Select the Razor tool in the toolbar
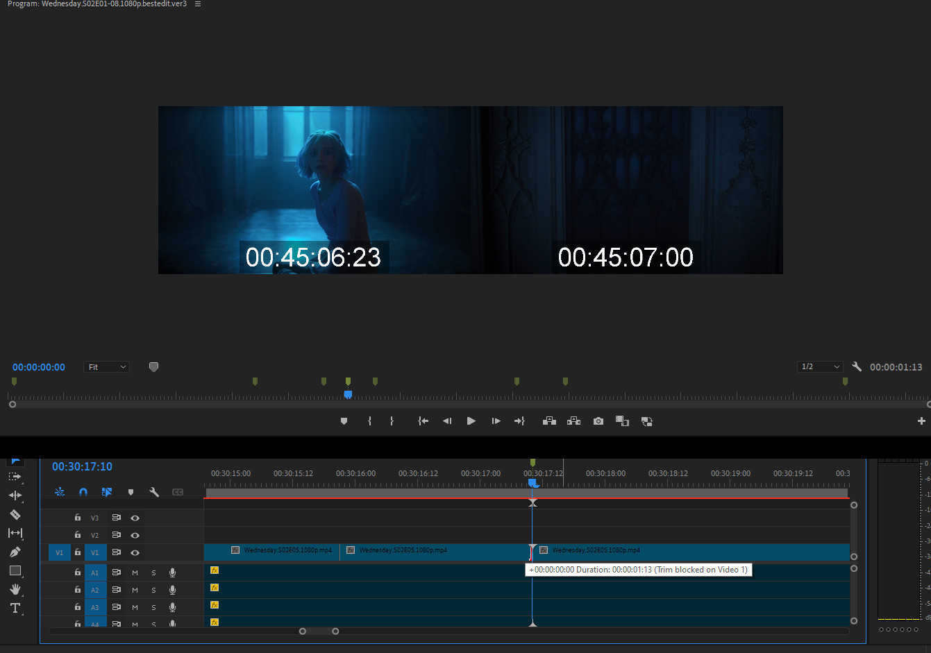The image size is (931, 653). coord(15,514)
